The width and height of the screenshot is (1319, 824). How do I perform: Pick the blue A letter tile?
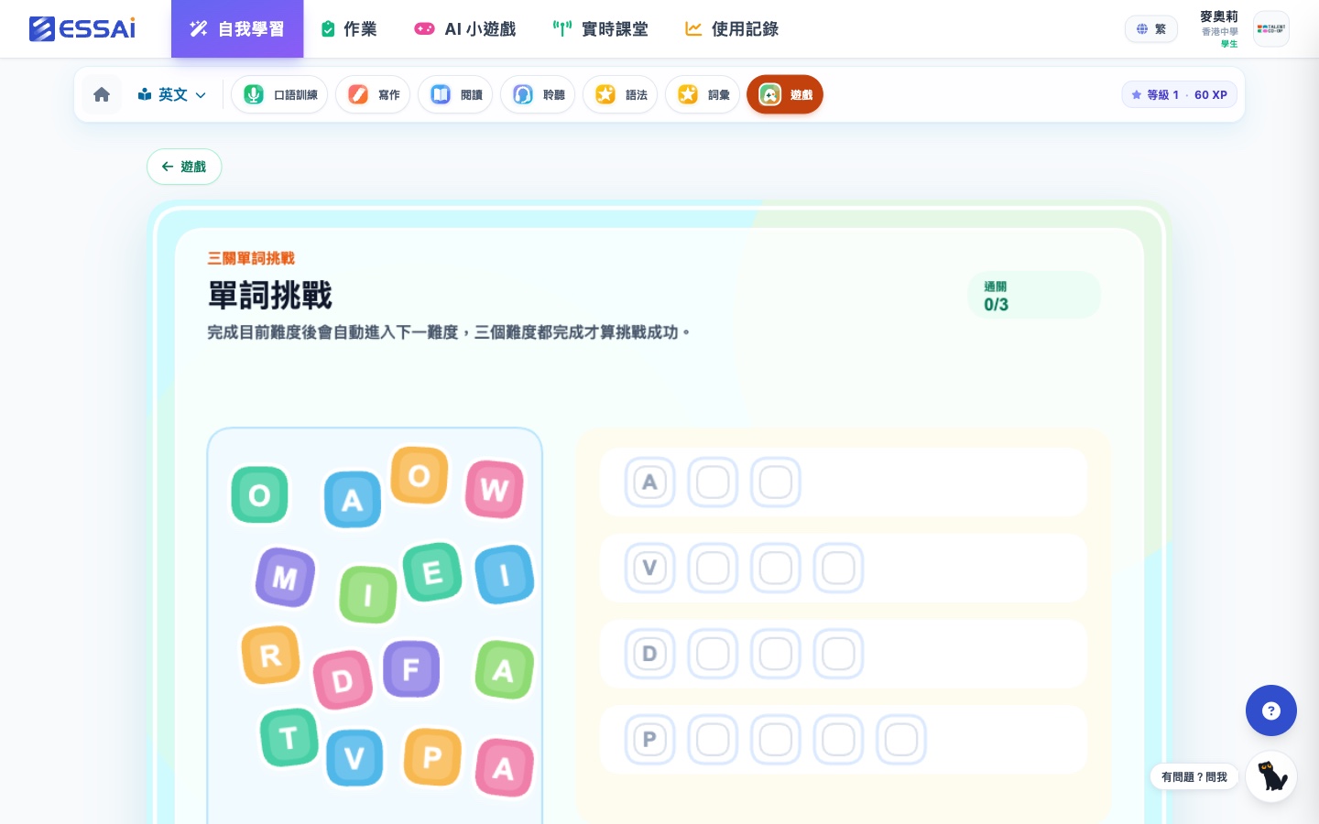(x=353, y=500)
